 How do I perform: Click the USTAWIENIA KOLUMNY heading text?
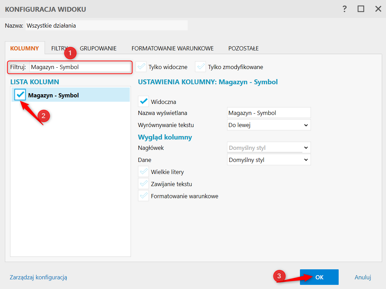[x=208, y=82]
